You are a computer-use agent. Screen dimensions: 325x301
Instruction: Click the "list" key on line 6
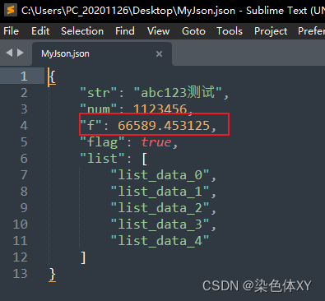coord(102,159)
